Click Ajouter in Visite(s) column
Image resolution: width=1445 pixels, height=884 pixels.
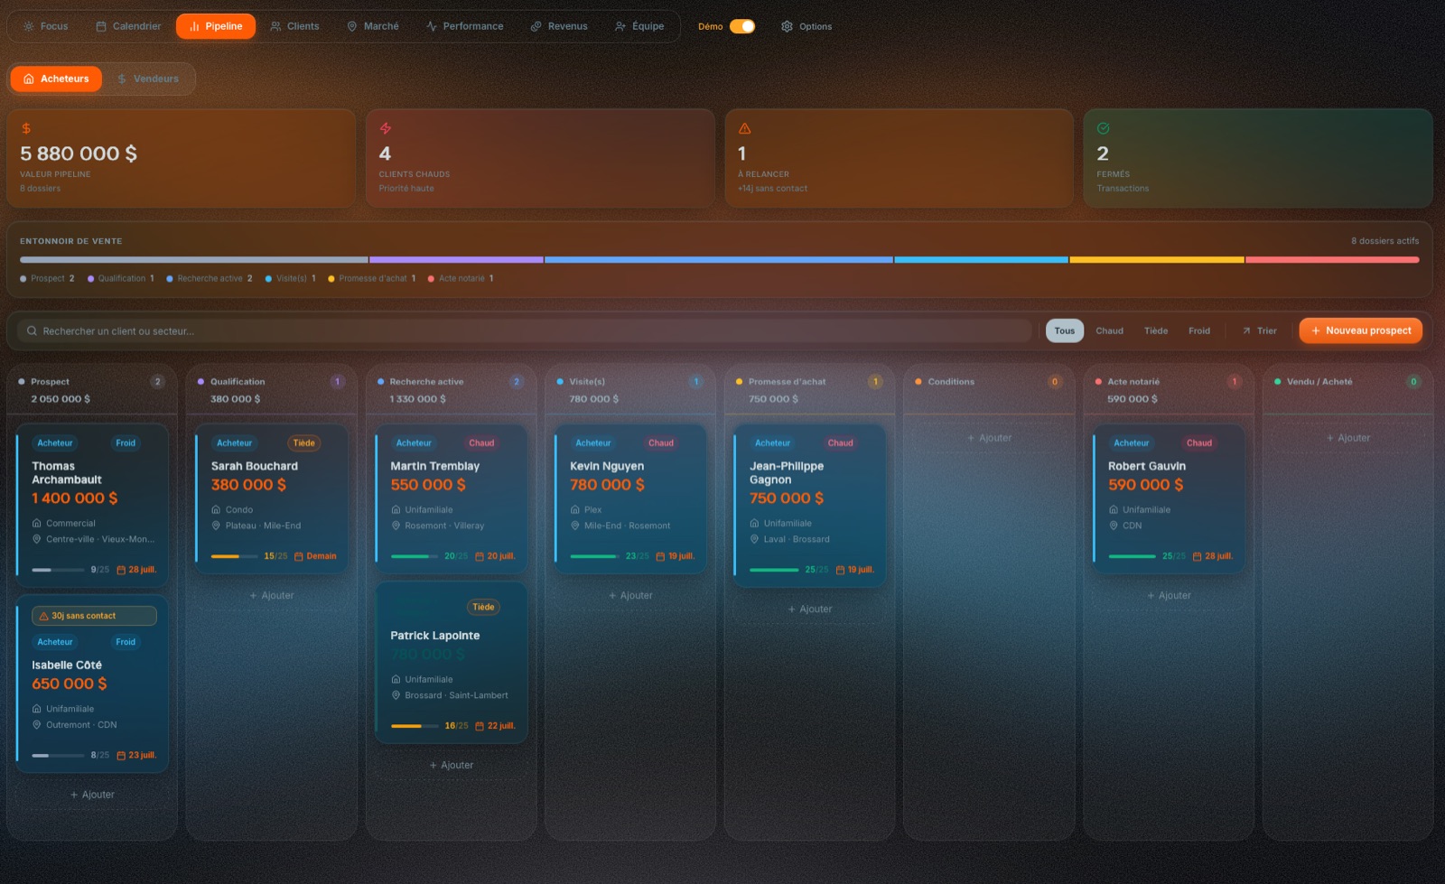630,596
